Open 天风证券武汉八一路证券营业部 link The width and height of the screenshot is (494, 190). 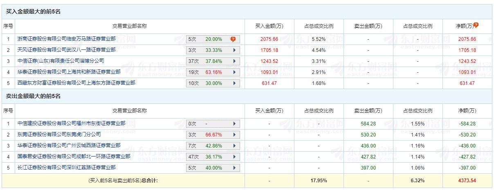67,50
